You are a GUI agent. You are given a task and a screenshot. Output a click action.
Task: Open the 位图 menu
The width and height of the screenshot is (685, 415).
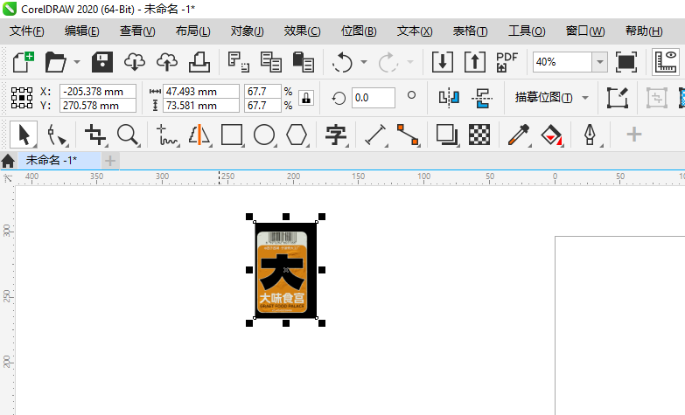coord(358,31)
